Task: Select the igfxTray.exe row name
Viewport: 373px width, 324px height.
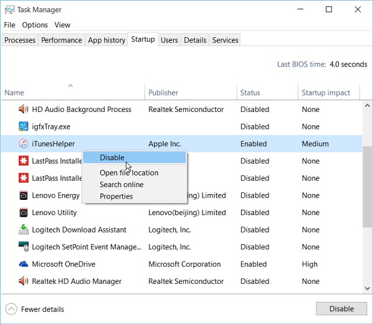Action: [51, 126]
